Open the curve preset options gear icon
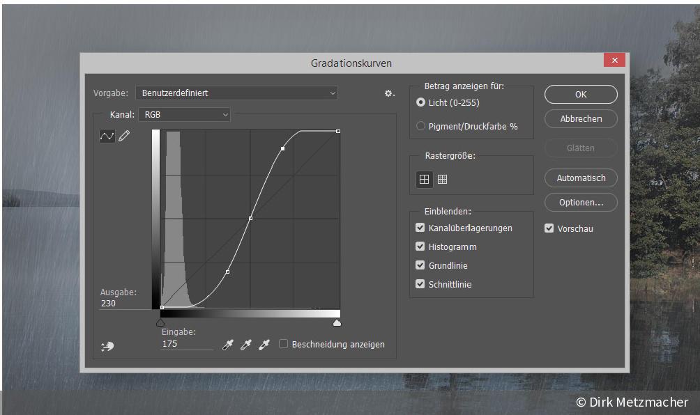 (x=388, y=93)
